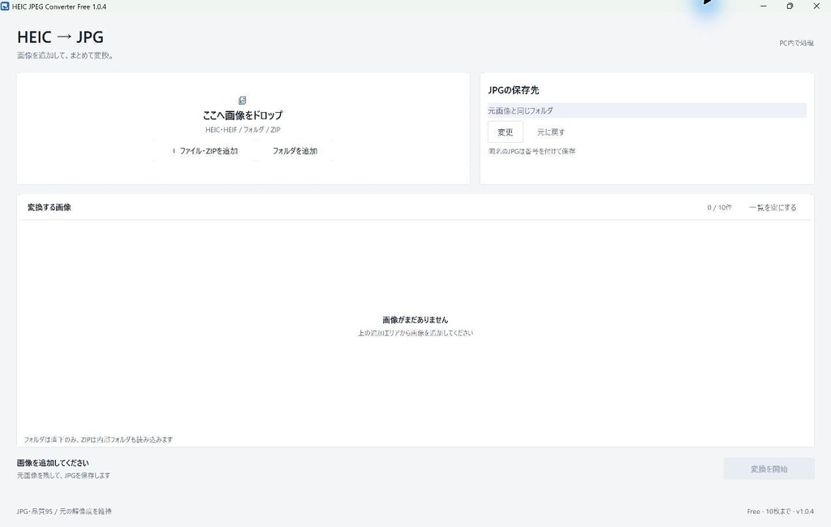The image size is (831, 527).
Task: Click the 変換する画像 list header
Action: tap(50, 207)
